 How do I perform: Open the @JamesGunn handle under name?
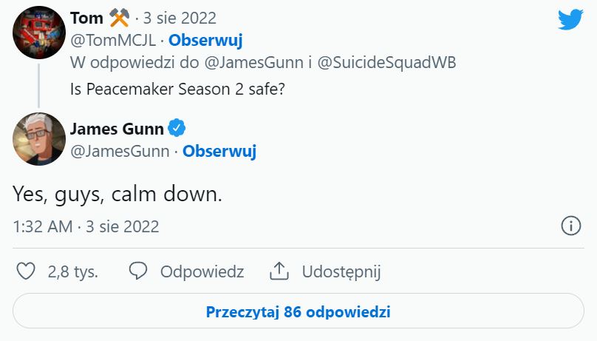click(119, 152)
